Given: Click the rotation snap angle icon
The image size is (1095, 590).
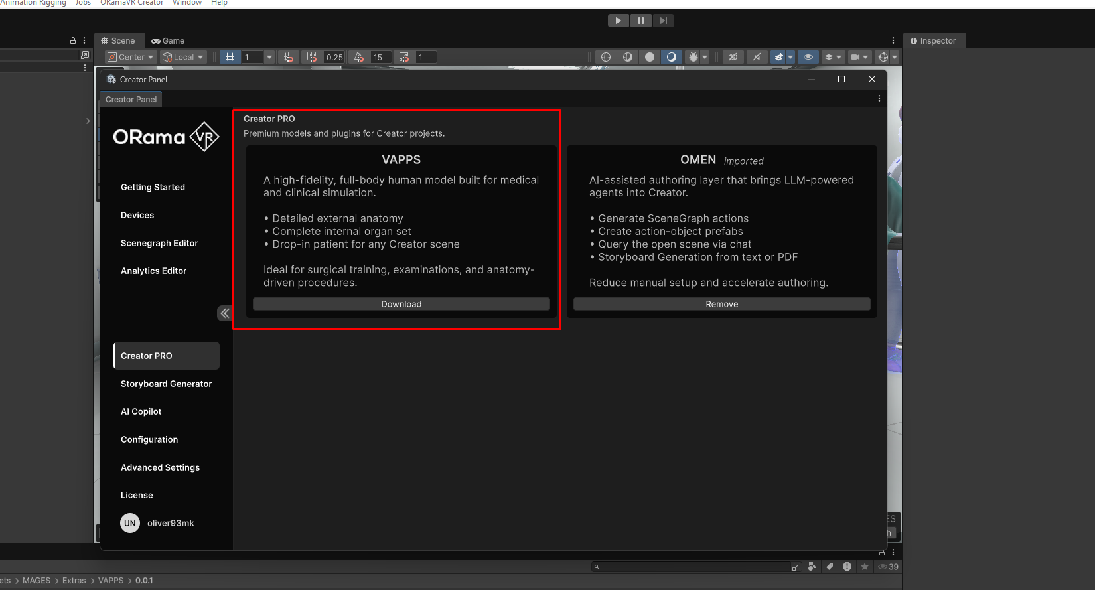Looking at the screenshot, I should click(x=359, y=57).
